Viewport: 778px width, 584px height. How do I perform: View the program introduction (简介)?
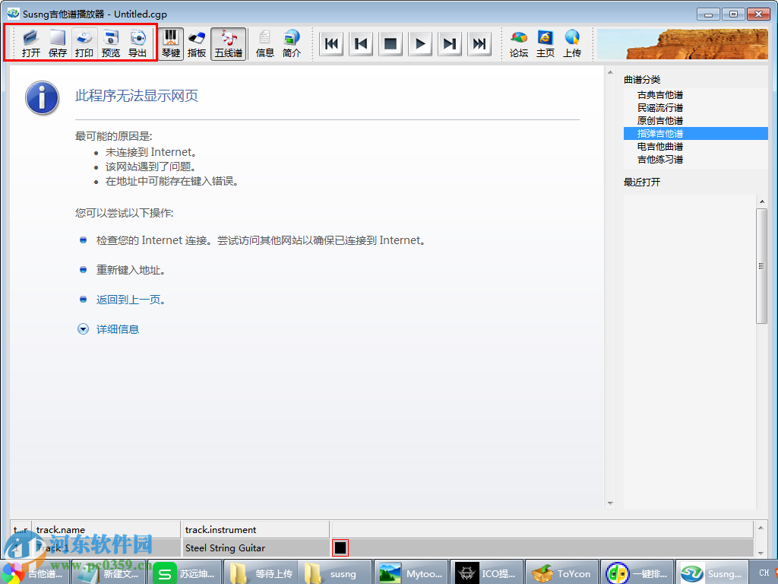(x=291, y=43)
